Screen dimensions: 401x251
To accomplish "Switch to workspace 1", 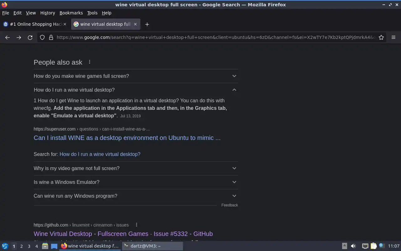I will (14, 246).
